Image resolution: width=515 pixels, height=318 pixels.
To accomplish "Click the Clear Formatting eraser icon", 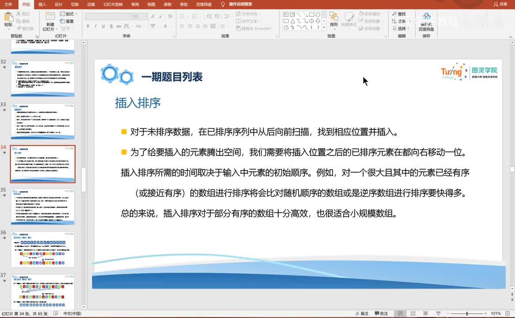I will click(x=170, y=16).
